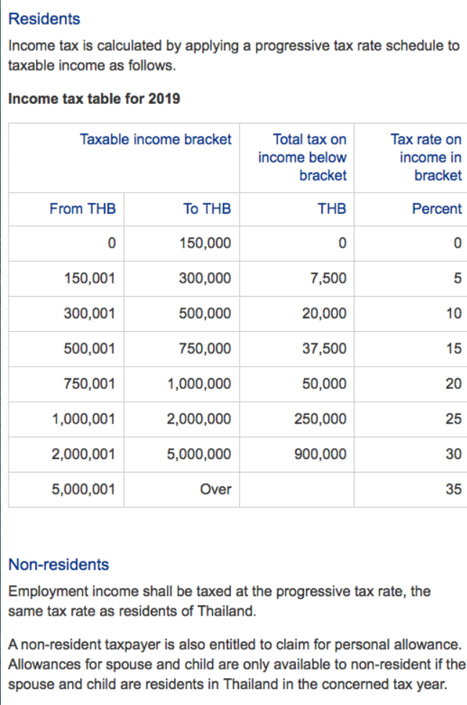Select the 37,500 total tax cell
The image size is (467, 705).
tap(325, 349)
